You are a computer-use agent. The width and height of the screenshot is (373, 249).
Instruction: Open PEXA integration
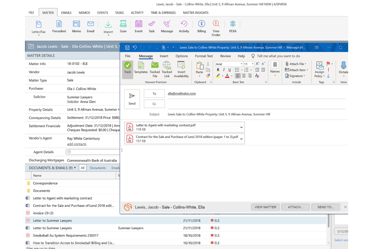pos(233,26)
